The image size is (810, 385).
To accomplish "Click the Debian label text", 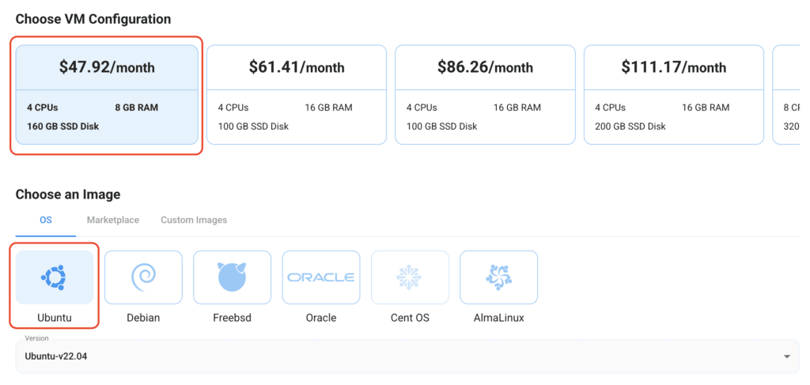I will [x=143, y=318].
